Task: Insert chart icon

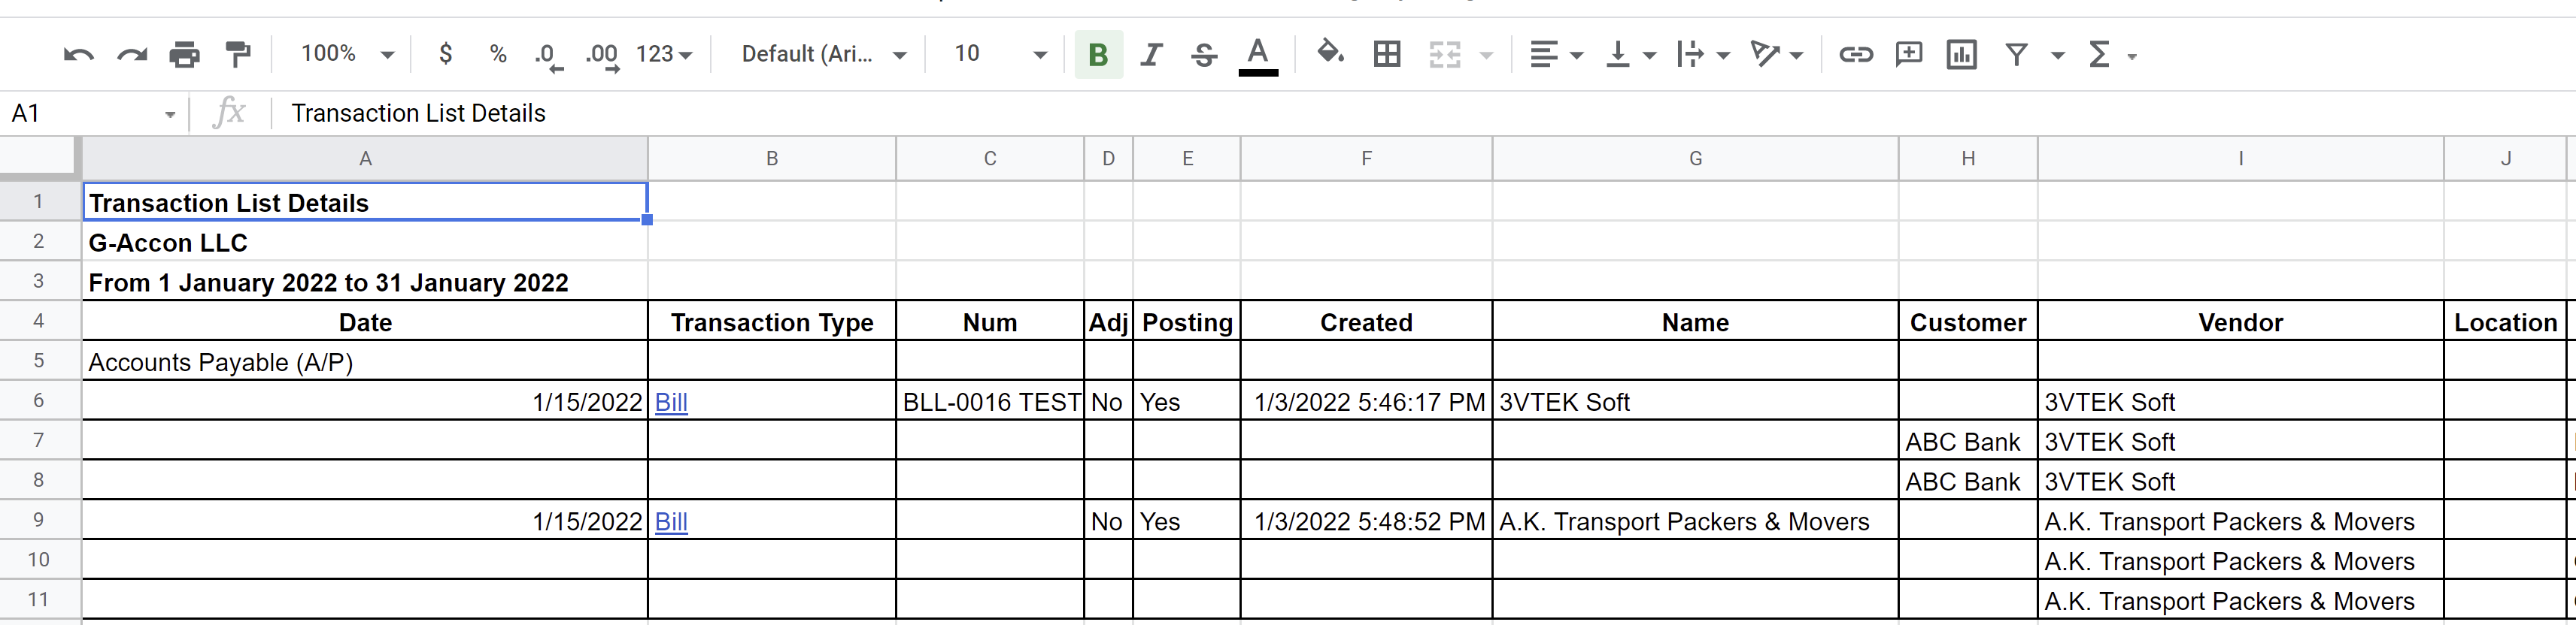Action: [x=1962, y=54]
